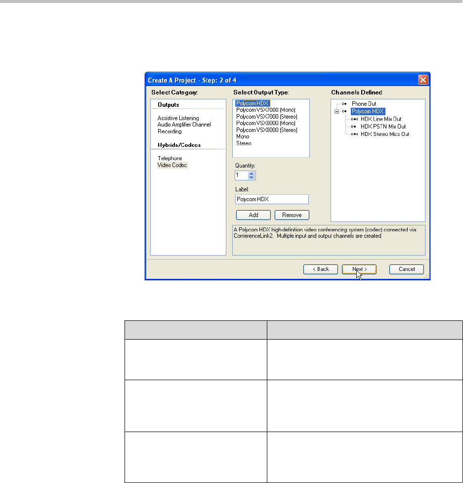
Task: Increase the Quantity spinner value
Action: 252,173
